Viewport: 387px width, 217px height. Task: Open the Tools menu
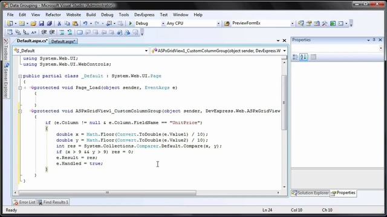tap(123, 14)
